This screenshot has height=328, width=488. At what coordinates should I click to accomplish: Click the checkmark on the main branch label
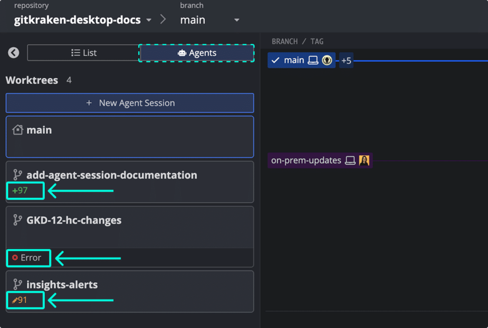[275, 61]
